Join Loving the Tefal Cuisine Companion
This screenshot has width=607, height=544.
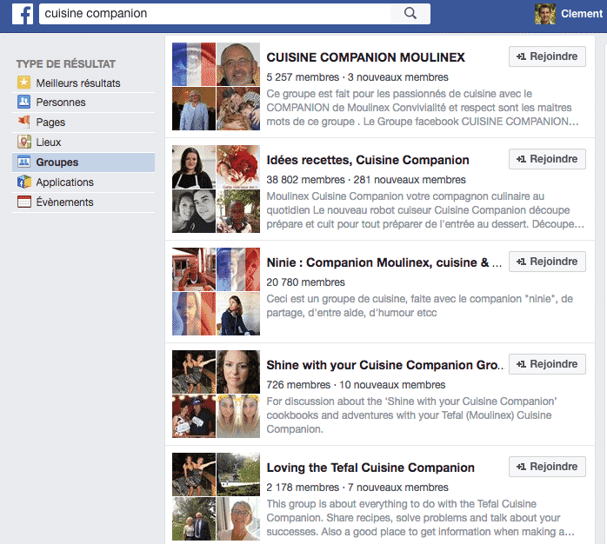[547, 467]
